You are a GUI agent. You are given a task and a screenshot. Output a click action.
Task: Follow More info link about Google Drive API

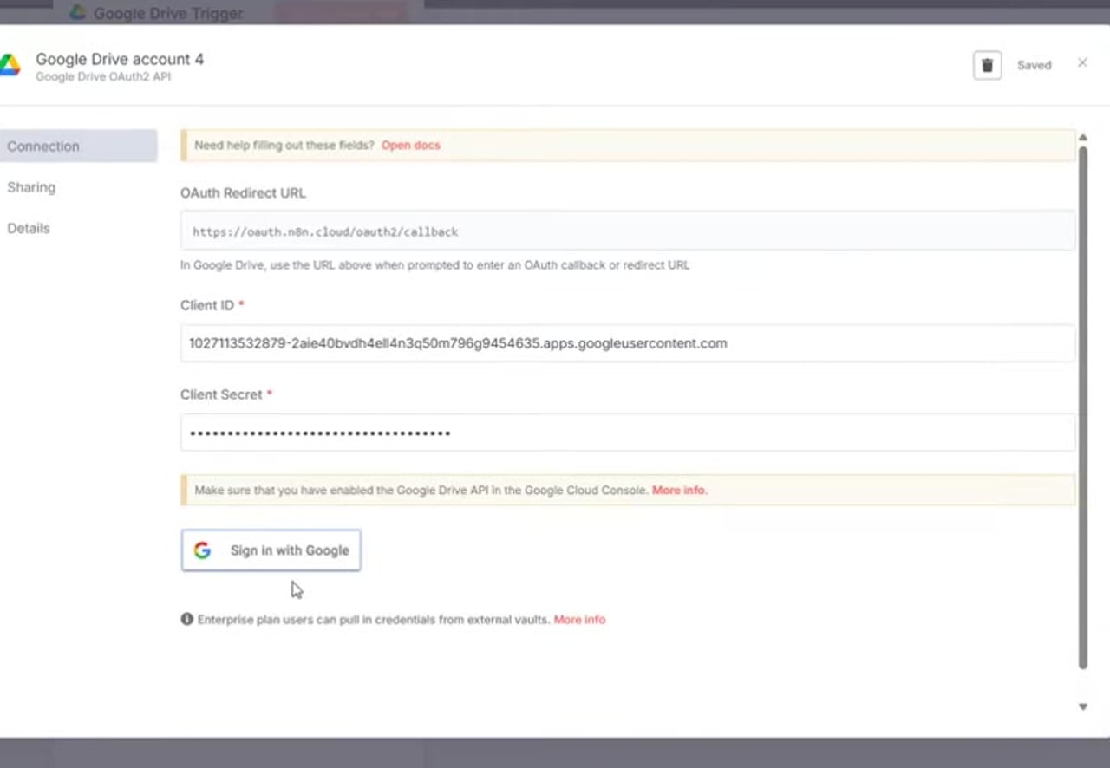click(x=679, y=490)
